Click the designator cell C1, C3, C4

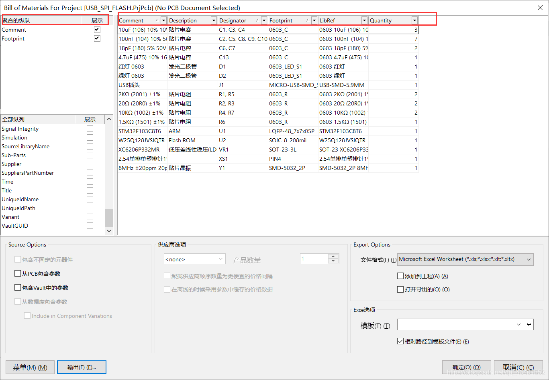(x=243, y=30)
